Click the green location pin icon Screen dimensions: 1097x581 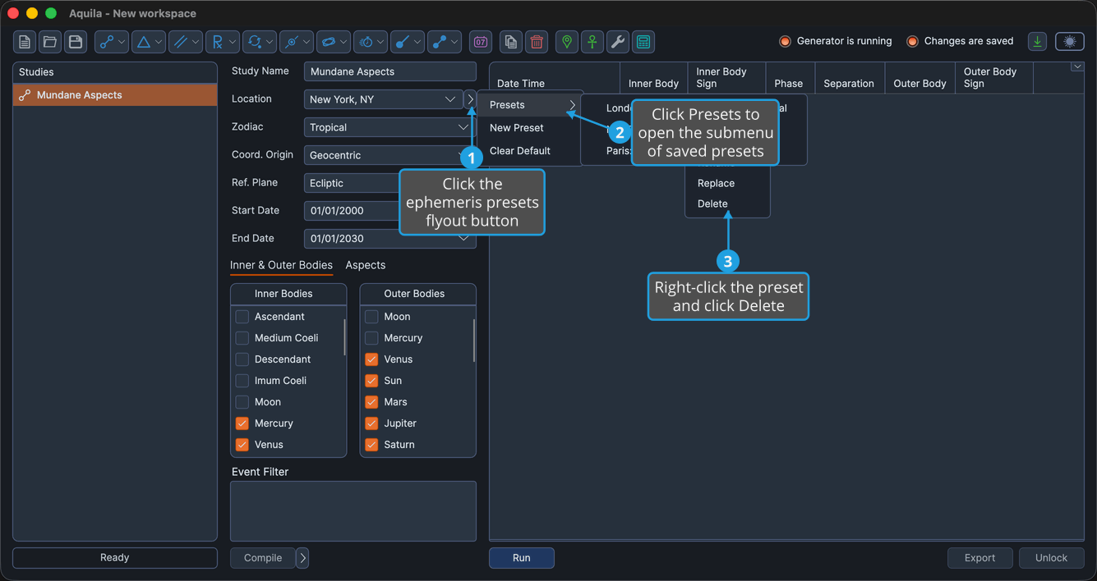567,42
